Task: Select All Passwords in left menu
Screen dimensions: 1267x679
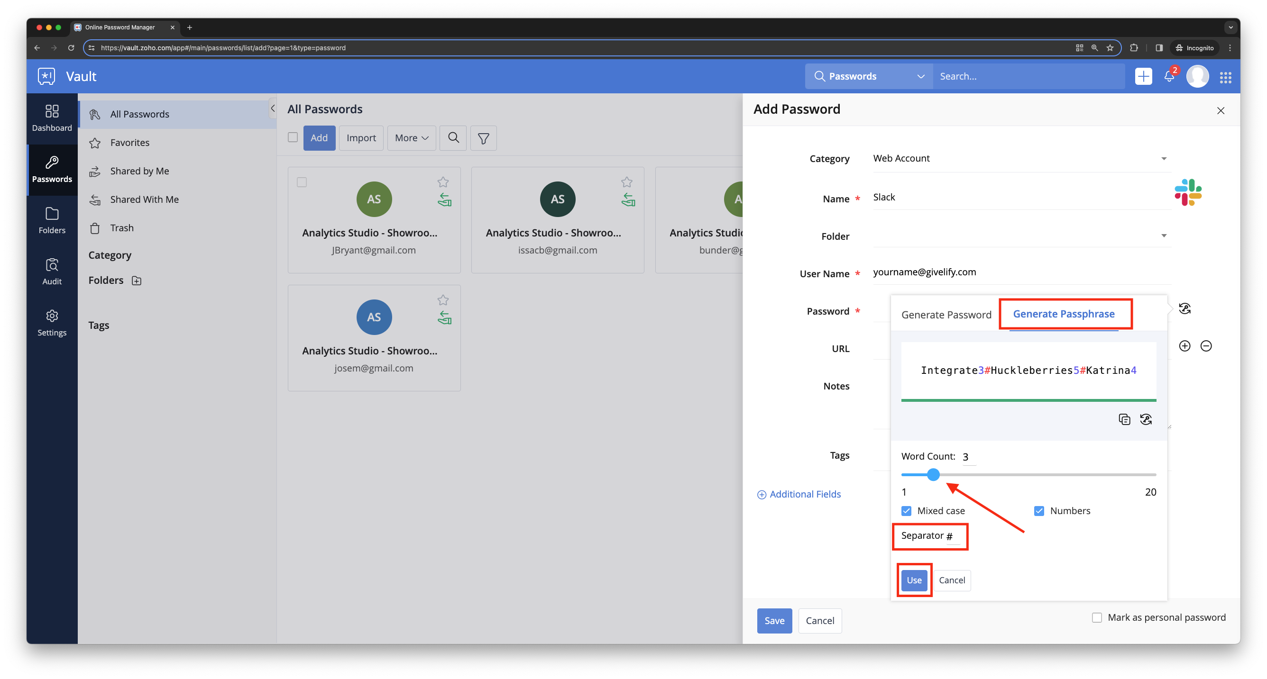Action: point(177,114)
